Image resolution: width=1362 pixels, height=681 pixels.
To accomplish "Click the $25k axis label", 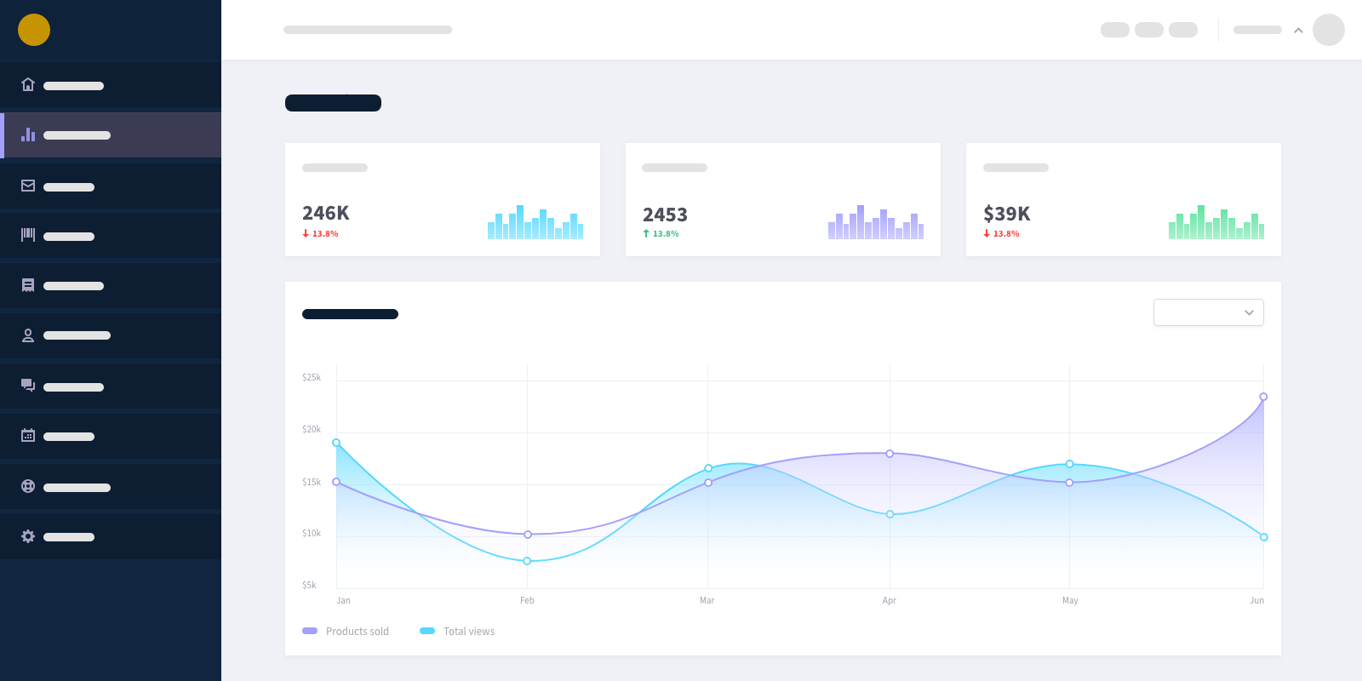I will point(312,377).
